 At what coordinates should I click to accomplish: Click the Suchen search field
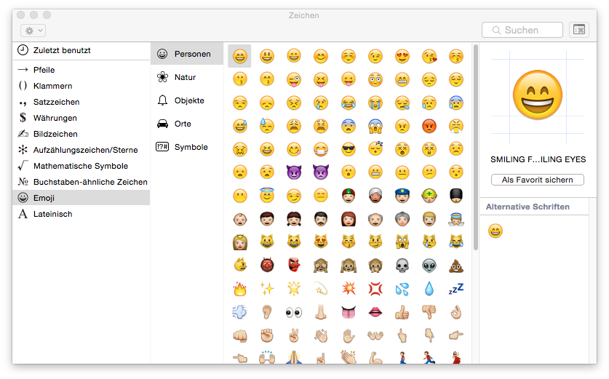(522, 30)
